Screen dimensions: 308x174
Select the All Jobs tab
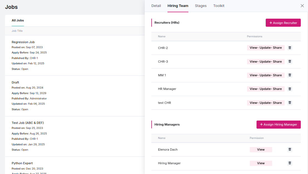(18, 20)
